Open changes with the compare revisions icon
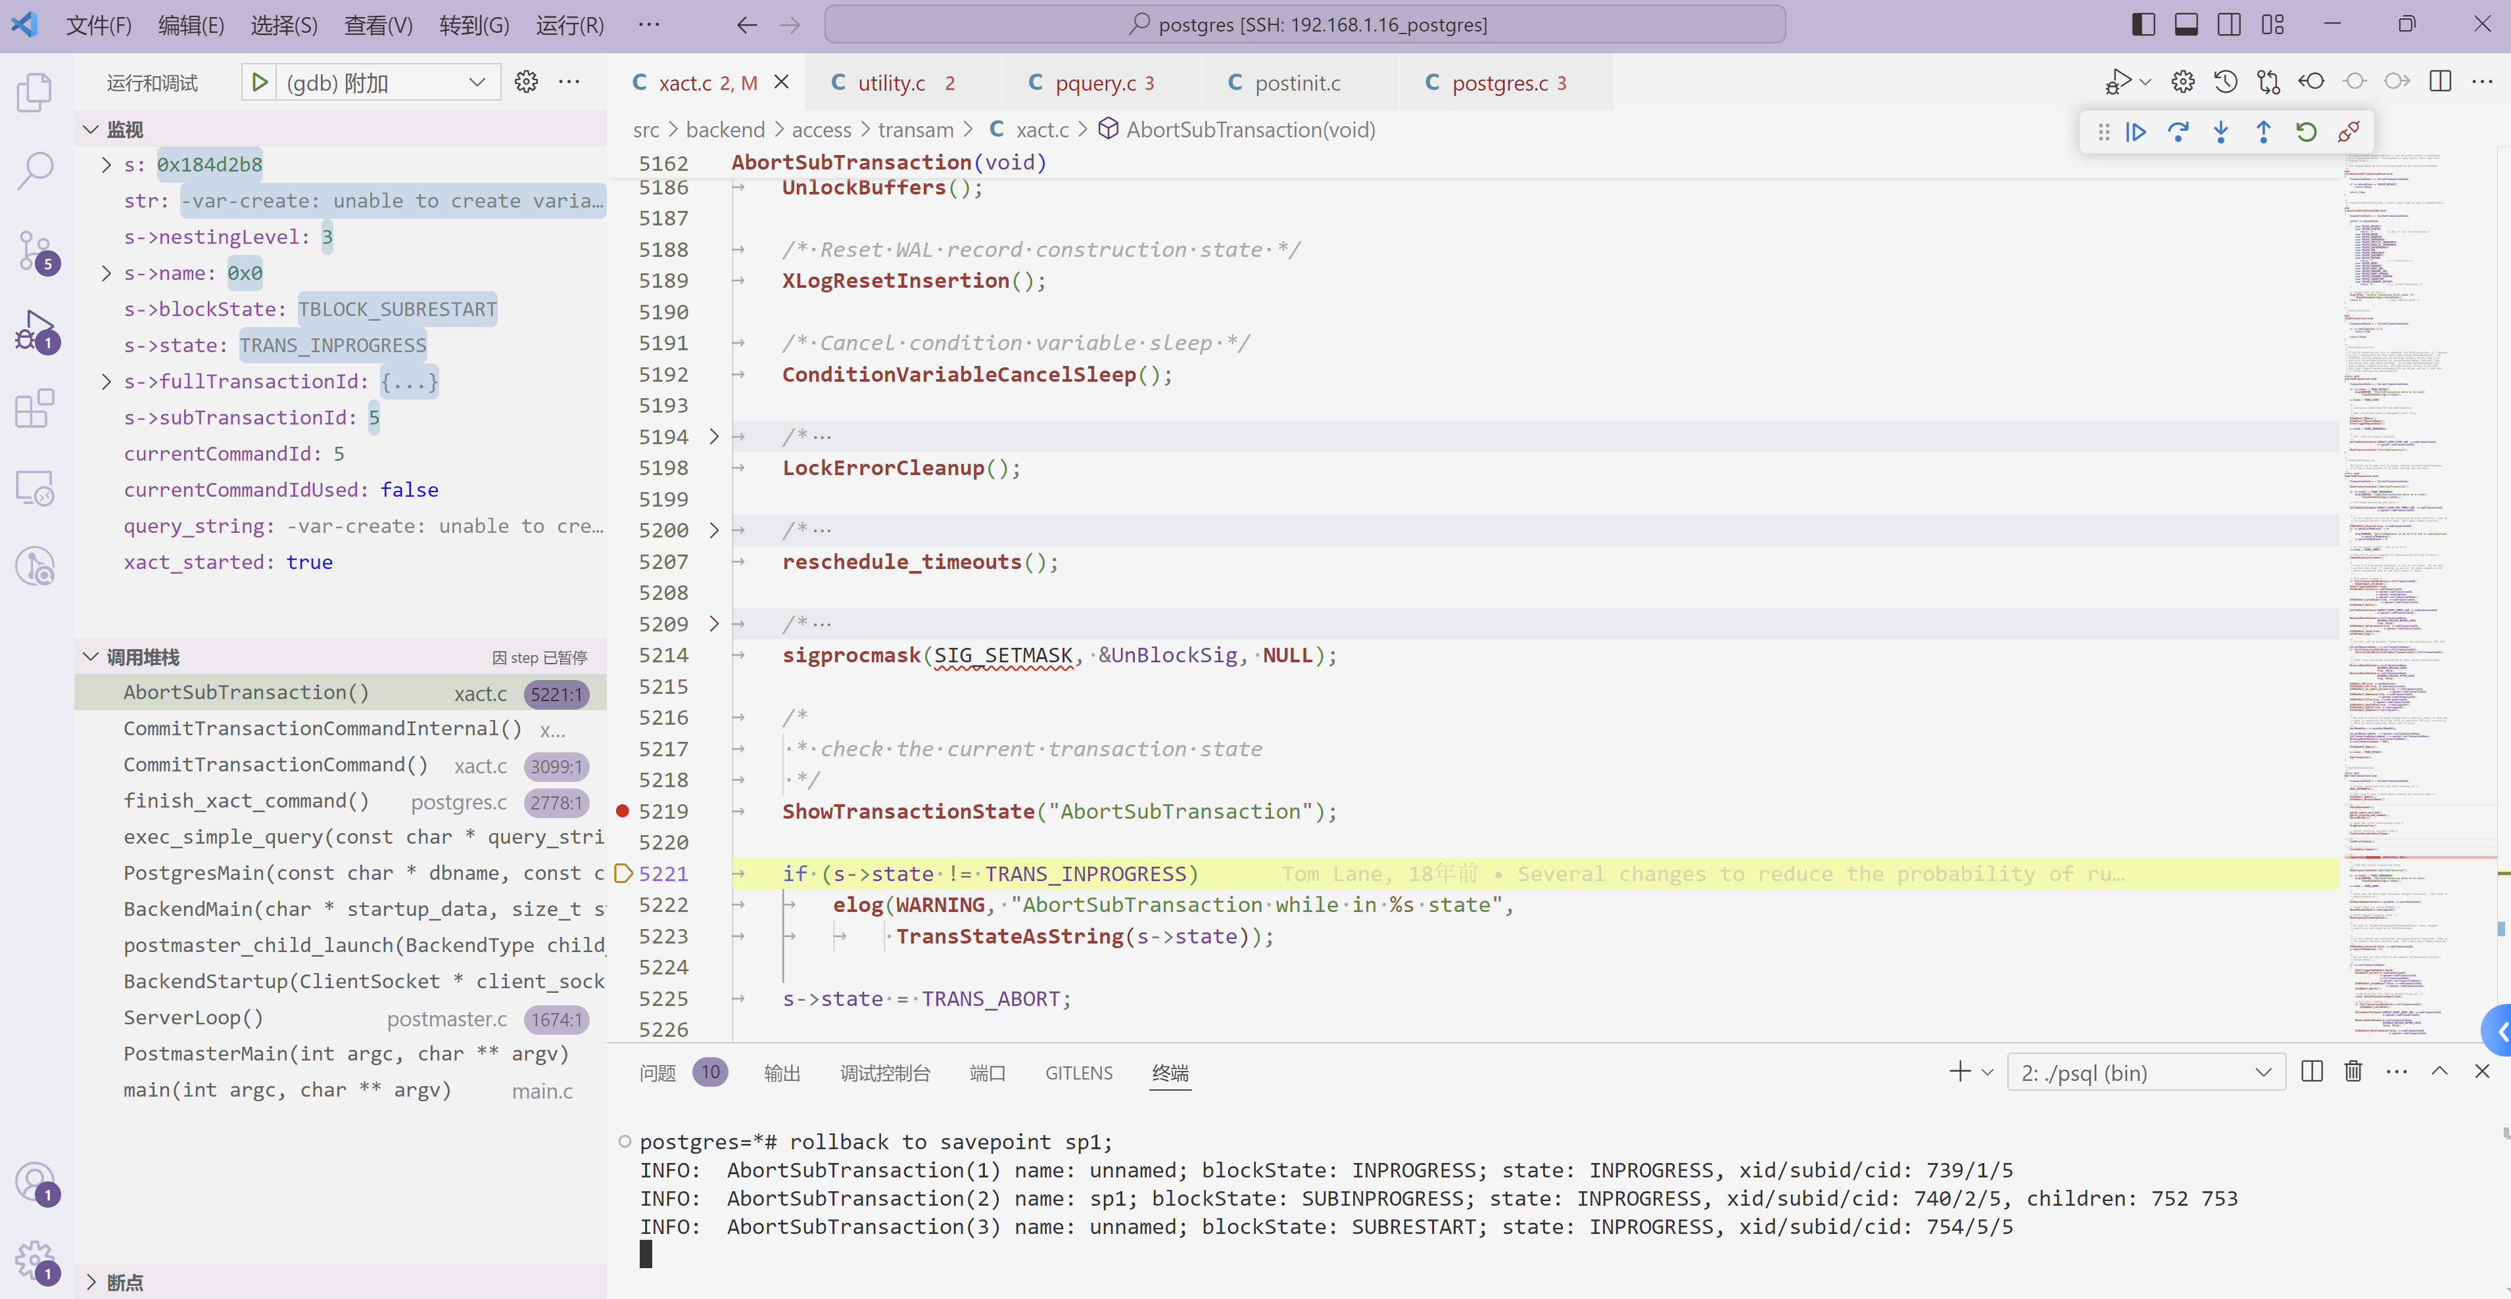 coord(2268,81)
